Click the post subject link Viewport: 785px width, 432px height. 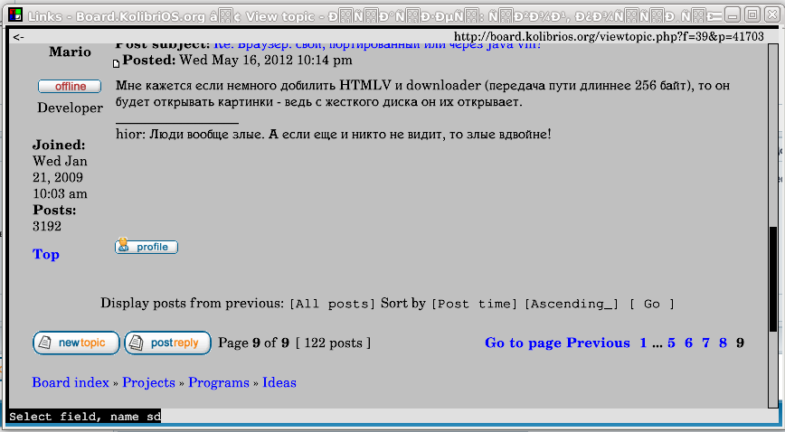pos(377,45)
